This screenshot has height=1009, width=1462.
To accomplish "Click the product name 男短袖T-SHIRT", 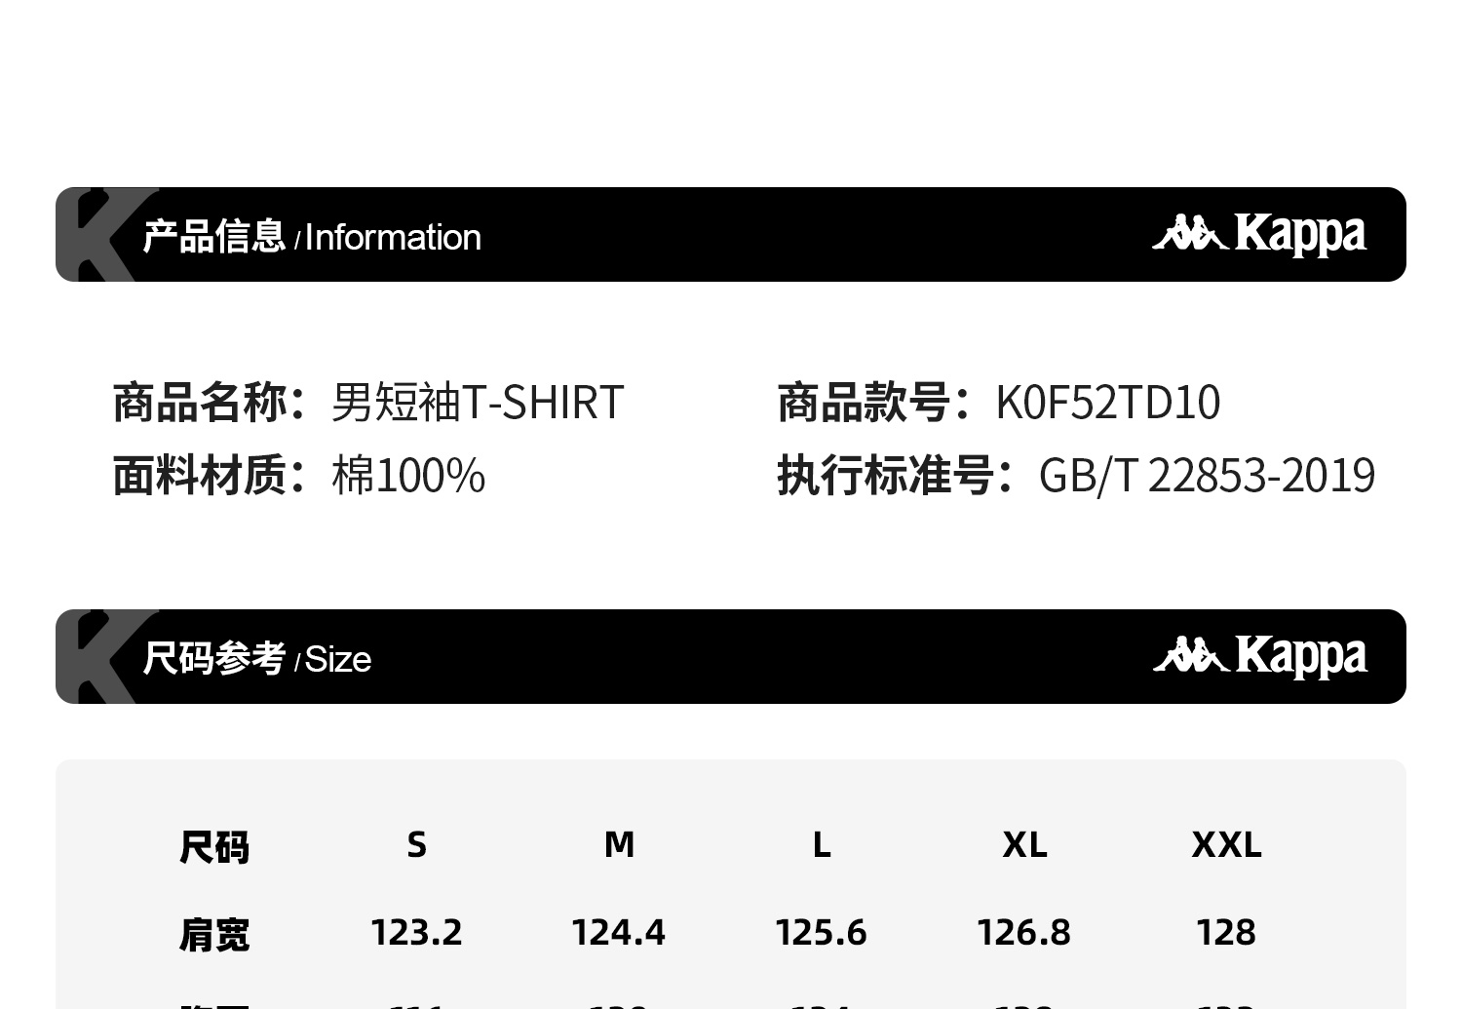I will [x=478, y=402].
